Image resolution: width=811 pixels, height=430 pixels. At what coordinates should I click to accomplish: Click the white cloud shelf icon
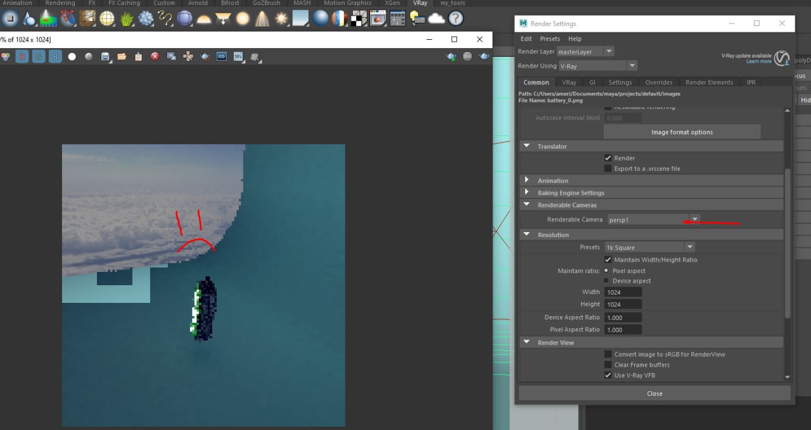[437, 18]
